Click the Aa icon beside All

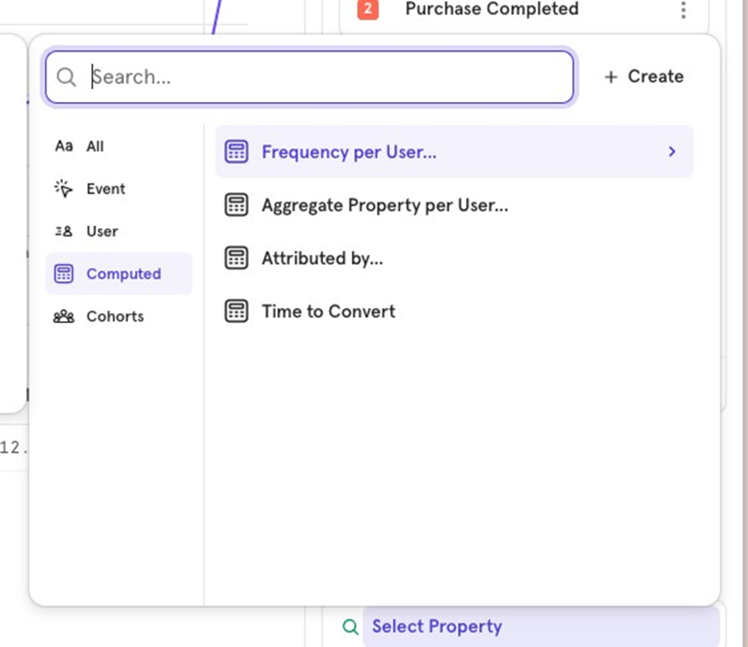(63, 146)
